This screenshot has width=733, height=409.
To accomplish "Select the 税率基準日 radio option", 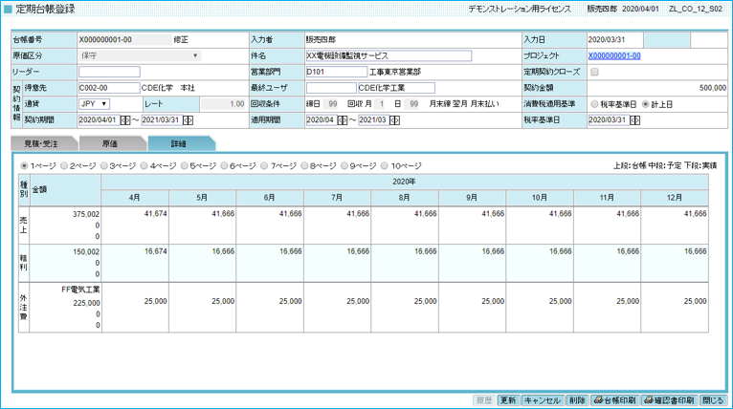I will [x=594, y=104].
